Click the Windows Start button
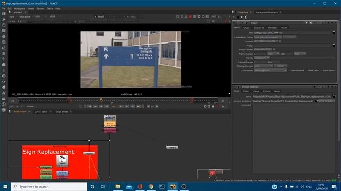 5,186
